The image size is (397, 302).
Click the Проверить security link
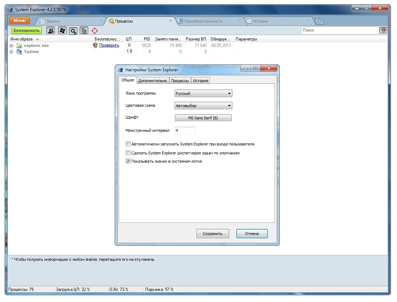[x=109, y=45]
